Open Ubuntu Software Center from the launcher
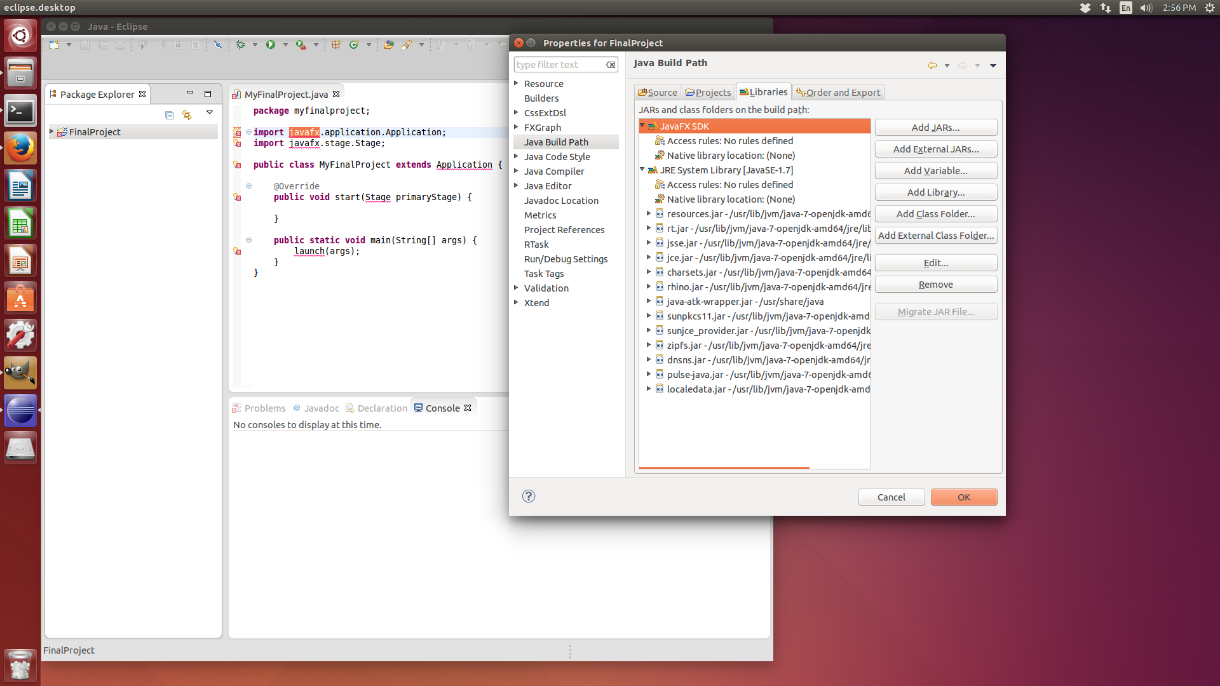This screenshot has height=686, width=1220. (x=20, y=298)
